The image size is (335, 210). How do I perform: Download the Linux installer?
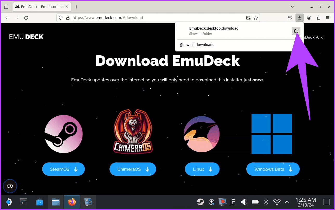tap(202, 169)
